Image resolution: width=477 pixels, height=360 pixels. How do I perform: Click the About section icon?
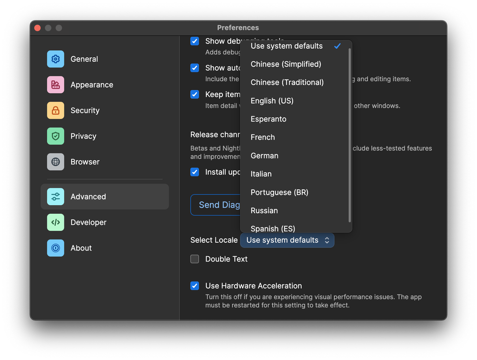[x=55, y=248]
